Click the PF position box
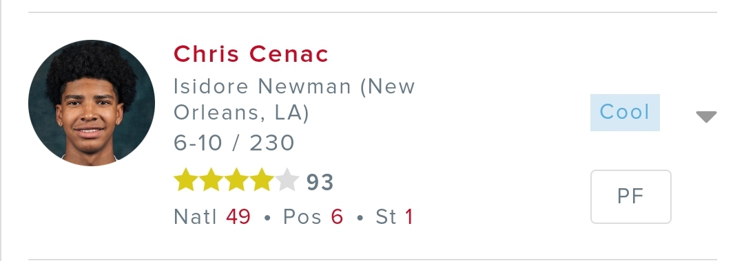Viewport: 744px width, 261px height. pyautogui.click(x=630, y=196)
